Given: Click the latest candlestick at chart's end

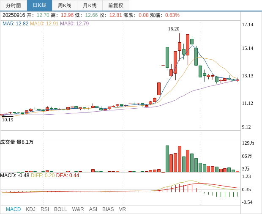Looking at the screenshot, I should tap(237, 80).
